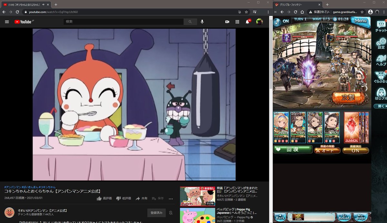The image size is (387, 223).
Task: Expand the sidebar with the 開く button
Action: pyautogui.click(x=381, y=106)
